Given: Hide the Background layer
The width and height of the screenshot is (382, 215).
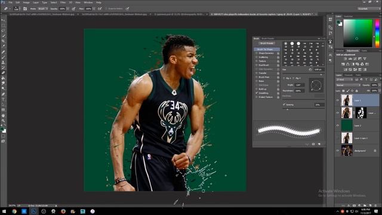Looking at the screenshot, I should pos(337,150).
